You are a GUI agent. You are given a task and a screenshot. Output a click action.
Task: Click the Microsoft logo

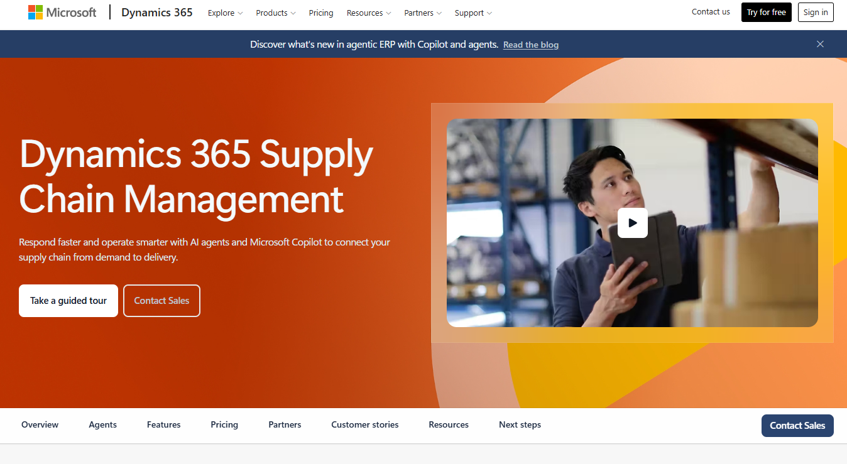tap(62, 13)
